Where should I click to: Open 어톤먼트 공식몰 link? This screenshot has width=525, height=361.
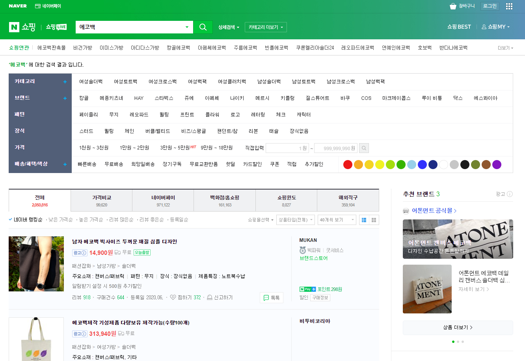click(434, 211)
